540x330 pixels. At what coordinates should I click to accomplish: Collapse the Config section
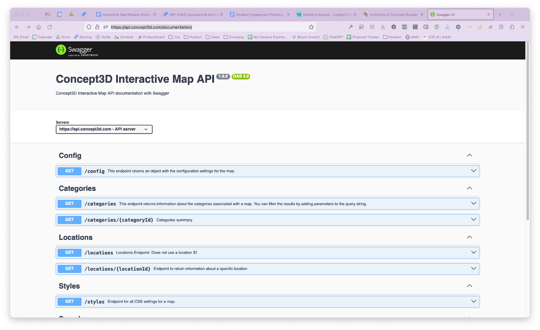[469, 155]
